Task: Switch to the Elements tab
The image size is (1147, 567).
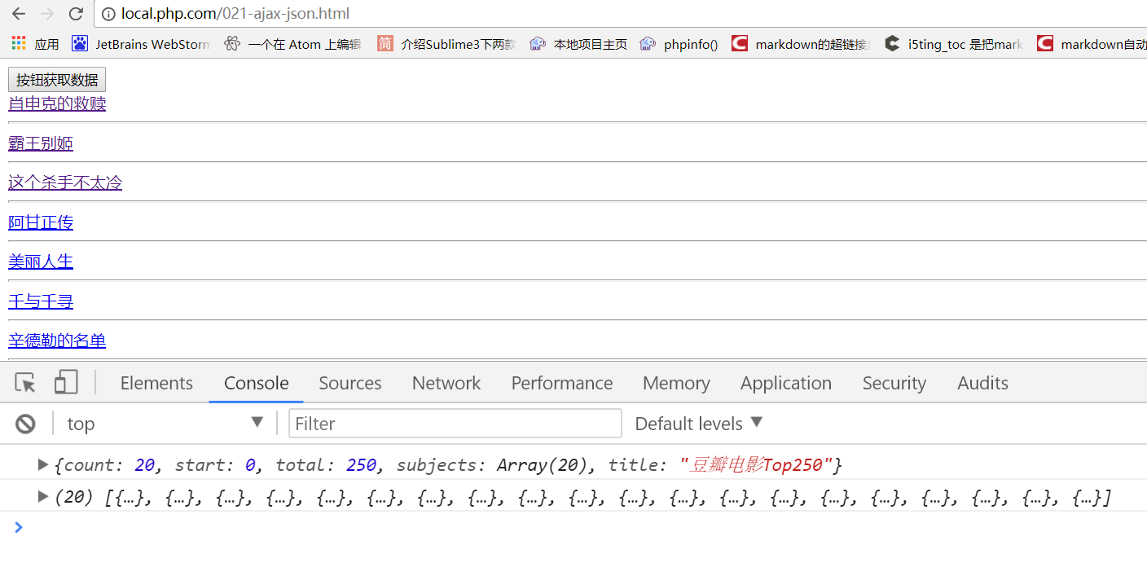Action: [156, 383]
